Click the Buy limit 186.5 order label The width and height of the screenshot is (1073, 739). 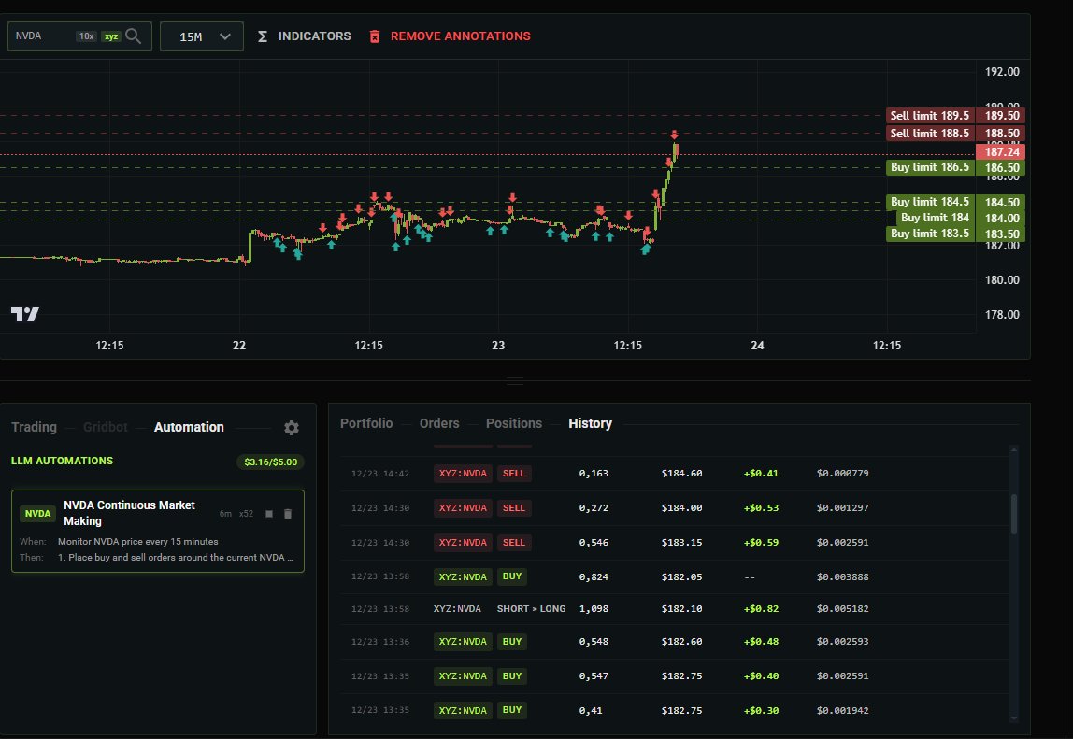click(x=929, y=167)
